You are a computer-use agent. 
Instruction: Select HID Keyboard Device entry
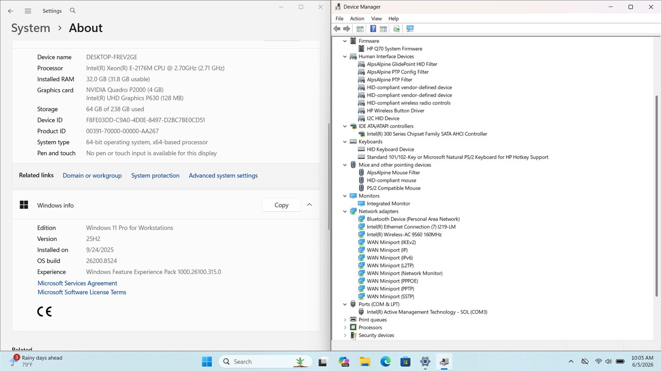pyautogui.click(x=390, y=149)
